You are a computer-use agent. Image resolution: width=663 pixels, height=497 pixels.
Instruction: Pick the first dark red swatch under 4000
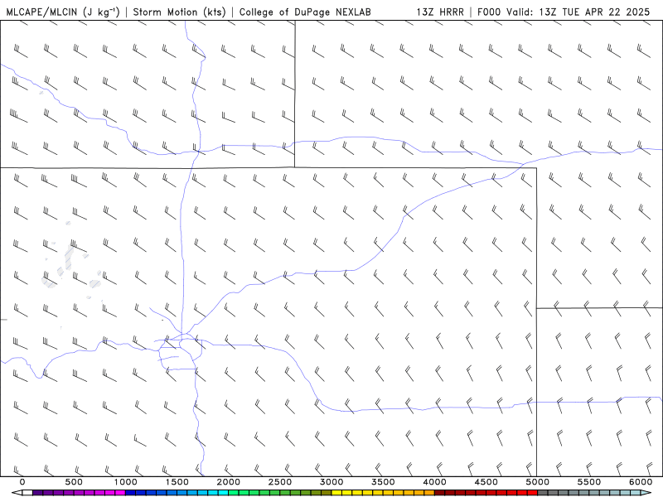tap(440, 493)
